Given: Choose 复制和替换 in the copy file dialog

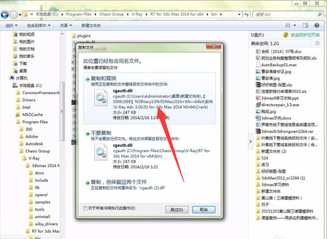Looking at the screenshot, I should 150,98.
